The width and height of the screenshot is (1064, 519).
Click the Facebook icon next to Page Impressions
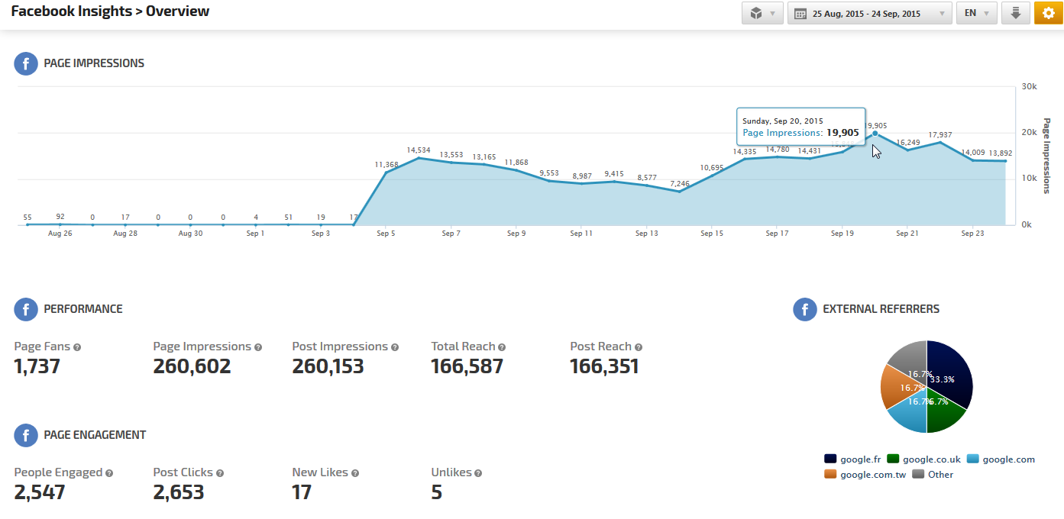pos(26,63)
